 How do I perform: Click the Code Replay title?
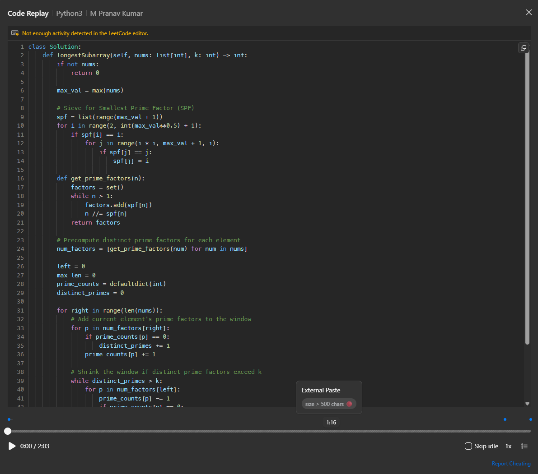pyautogui.click(x=28, y=14)
